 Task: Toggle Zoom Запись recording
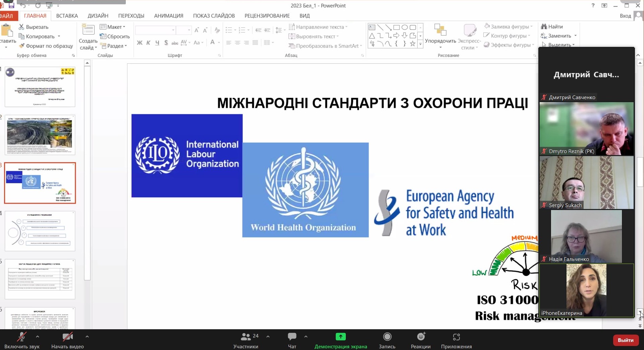click(387, 340)
